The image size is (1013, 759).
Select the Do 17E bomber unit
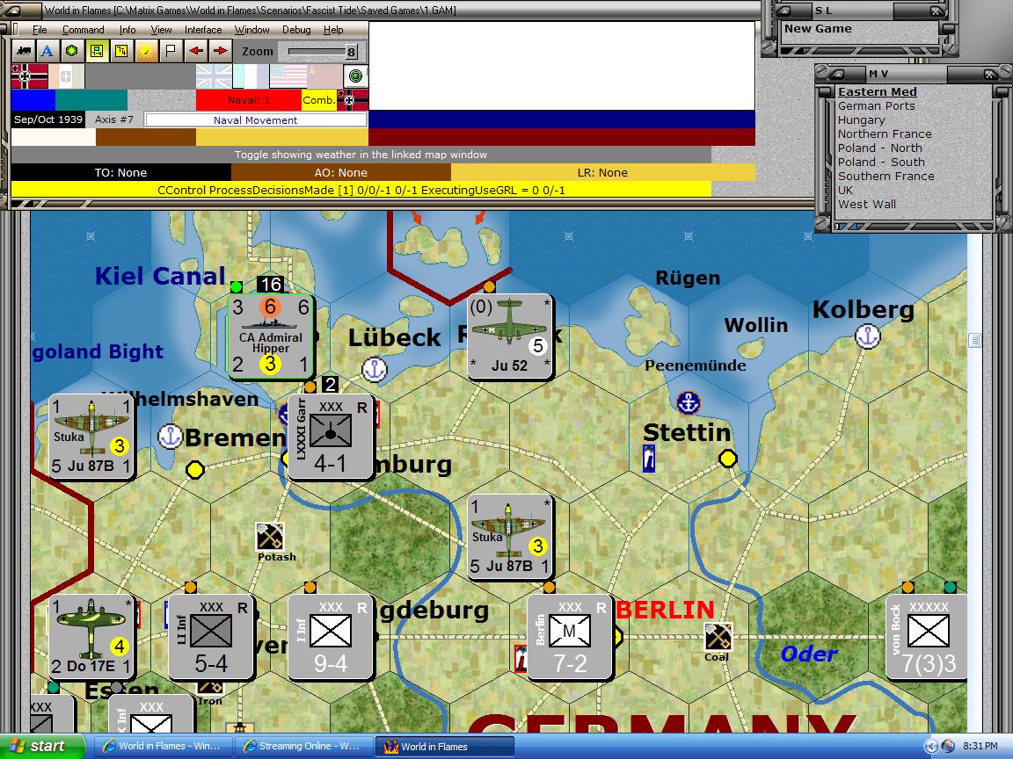click(91, 636)
